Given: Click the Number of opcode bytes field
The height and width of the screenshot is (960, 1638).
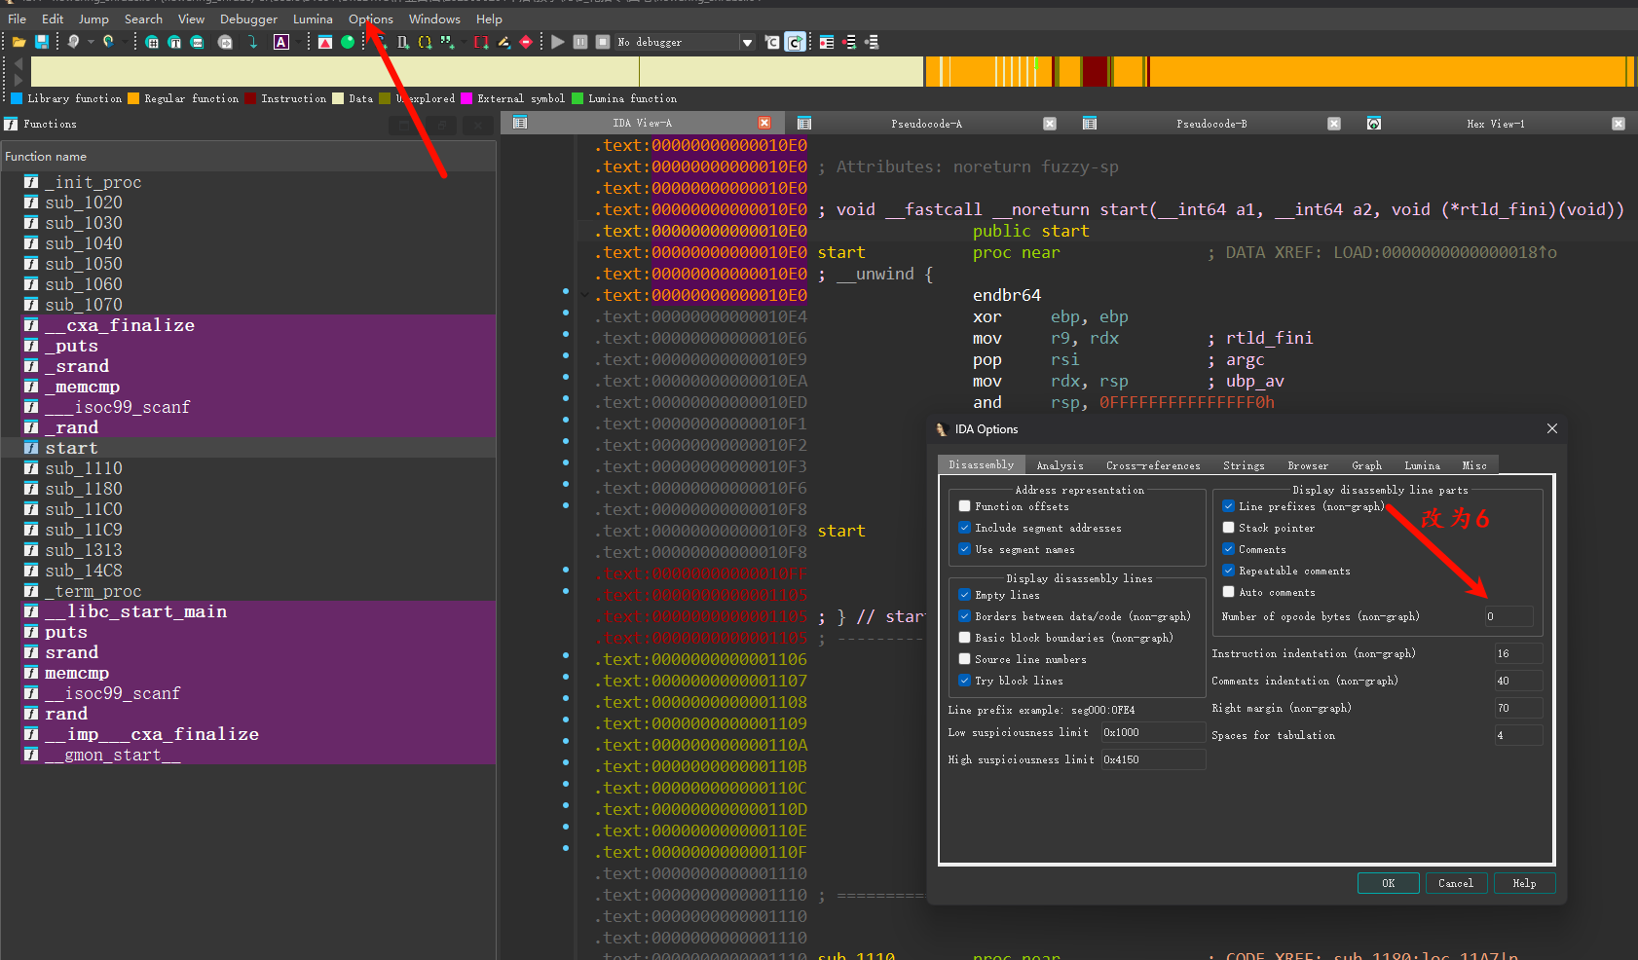Looking at the screenshot, I should (x=1508, y=616).
